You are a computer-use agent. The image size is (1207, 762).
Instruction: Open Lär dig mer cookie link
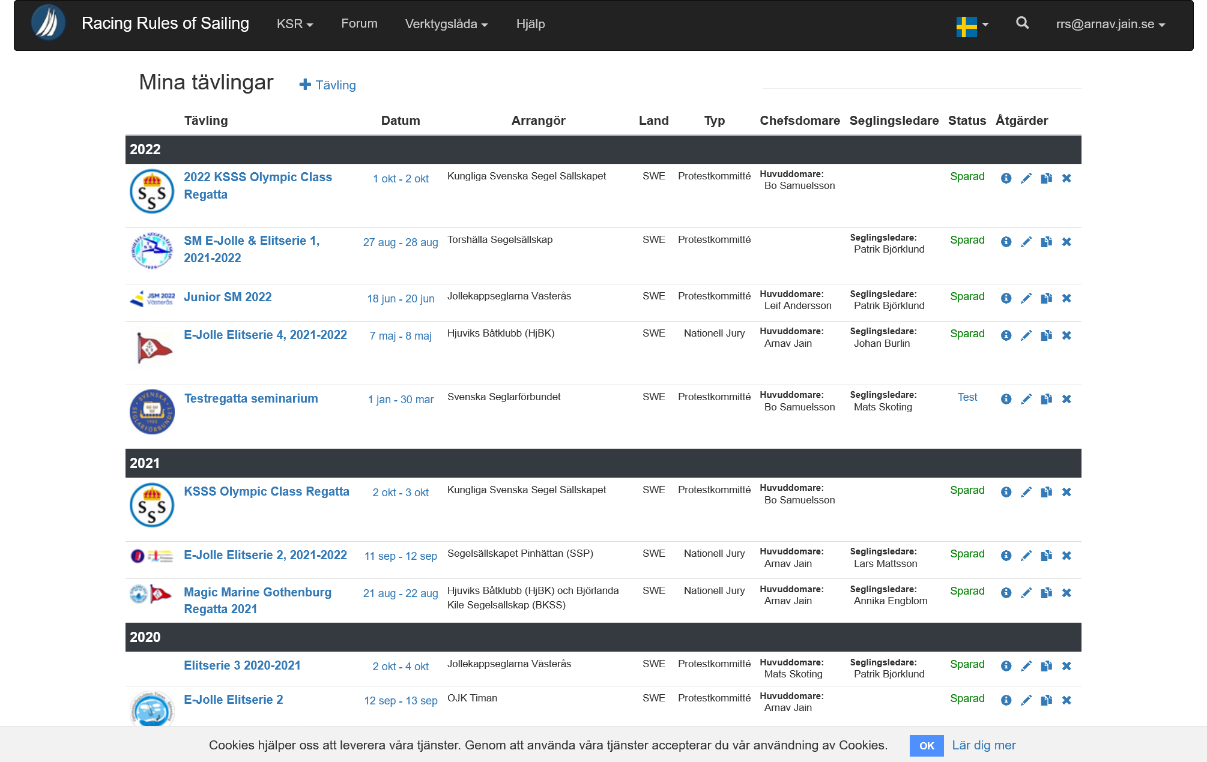coord(984,745)
